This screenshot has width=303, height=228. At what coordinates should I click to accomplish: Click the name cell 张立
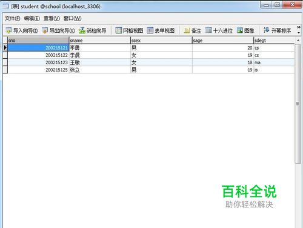tap(100, 70)
